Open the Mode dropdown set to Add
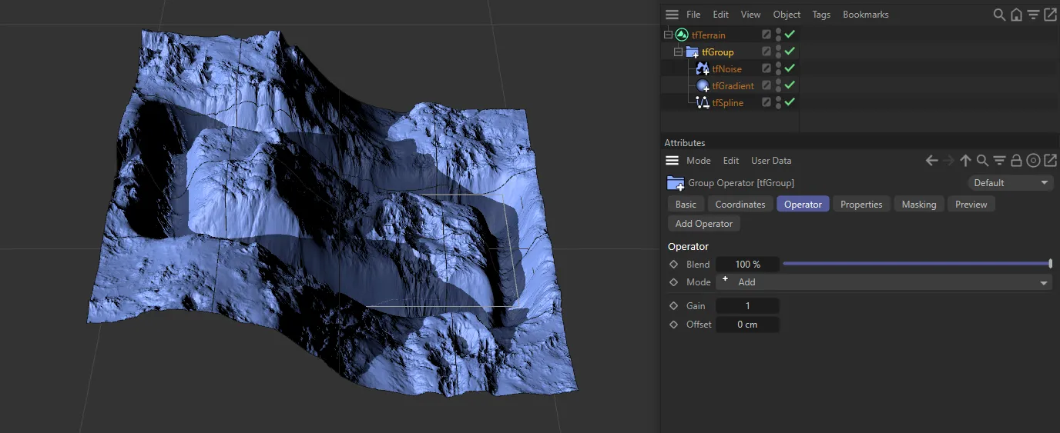 coord(884,282)
